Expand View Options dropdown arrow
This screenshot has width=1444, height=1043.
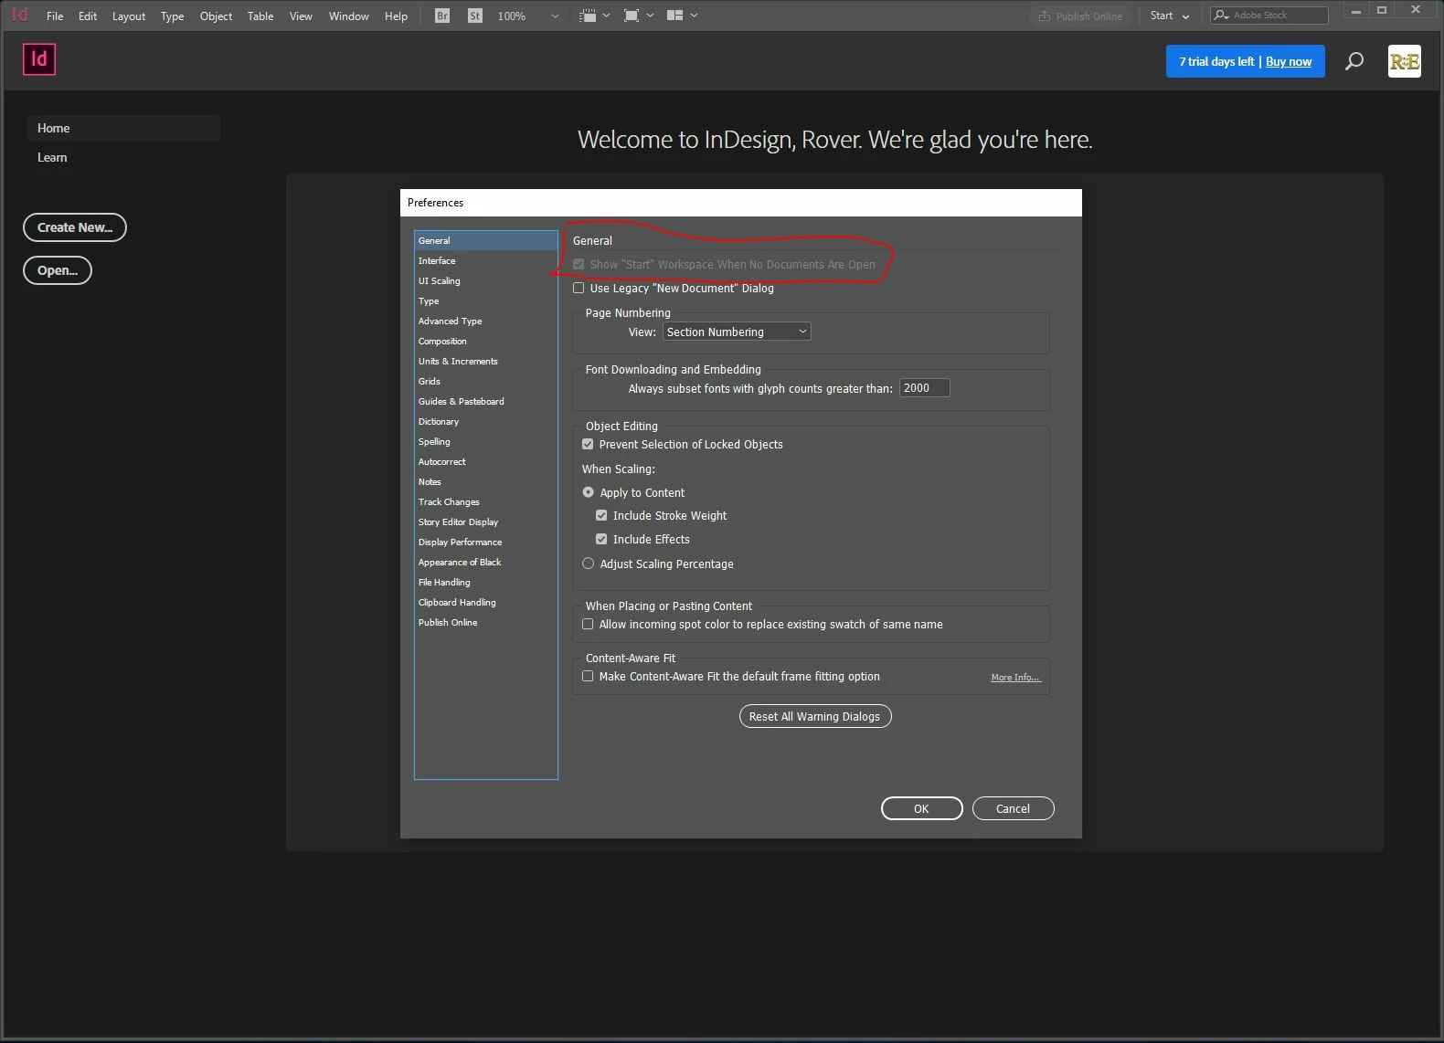[607, 16]
